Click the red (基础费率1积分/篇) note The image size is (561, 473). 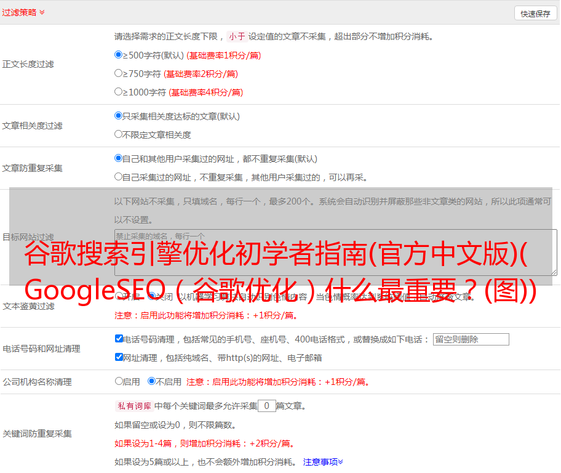coord(224,55)
